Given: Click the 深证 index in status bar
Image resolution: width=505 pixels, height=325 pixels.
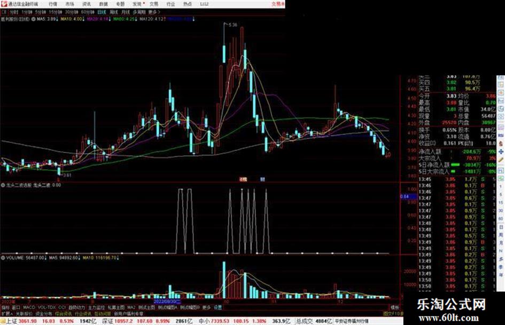Looking at the screenshot, I should pos(107,321).
